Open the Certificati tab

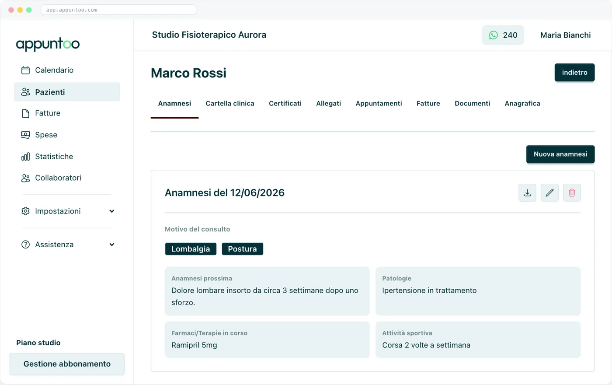click(285, 104)
